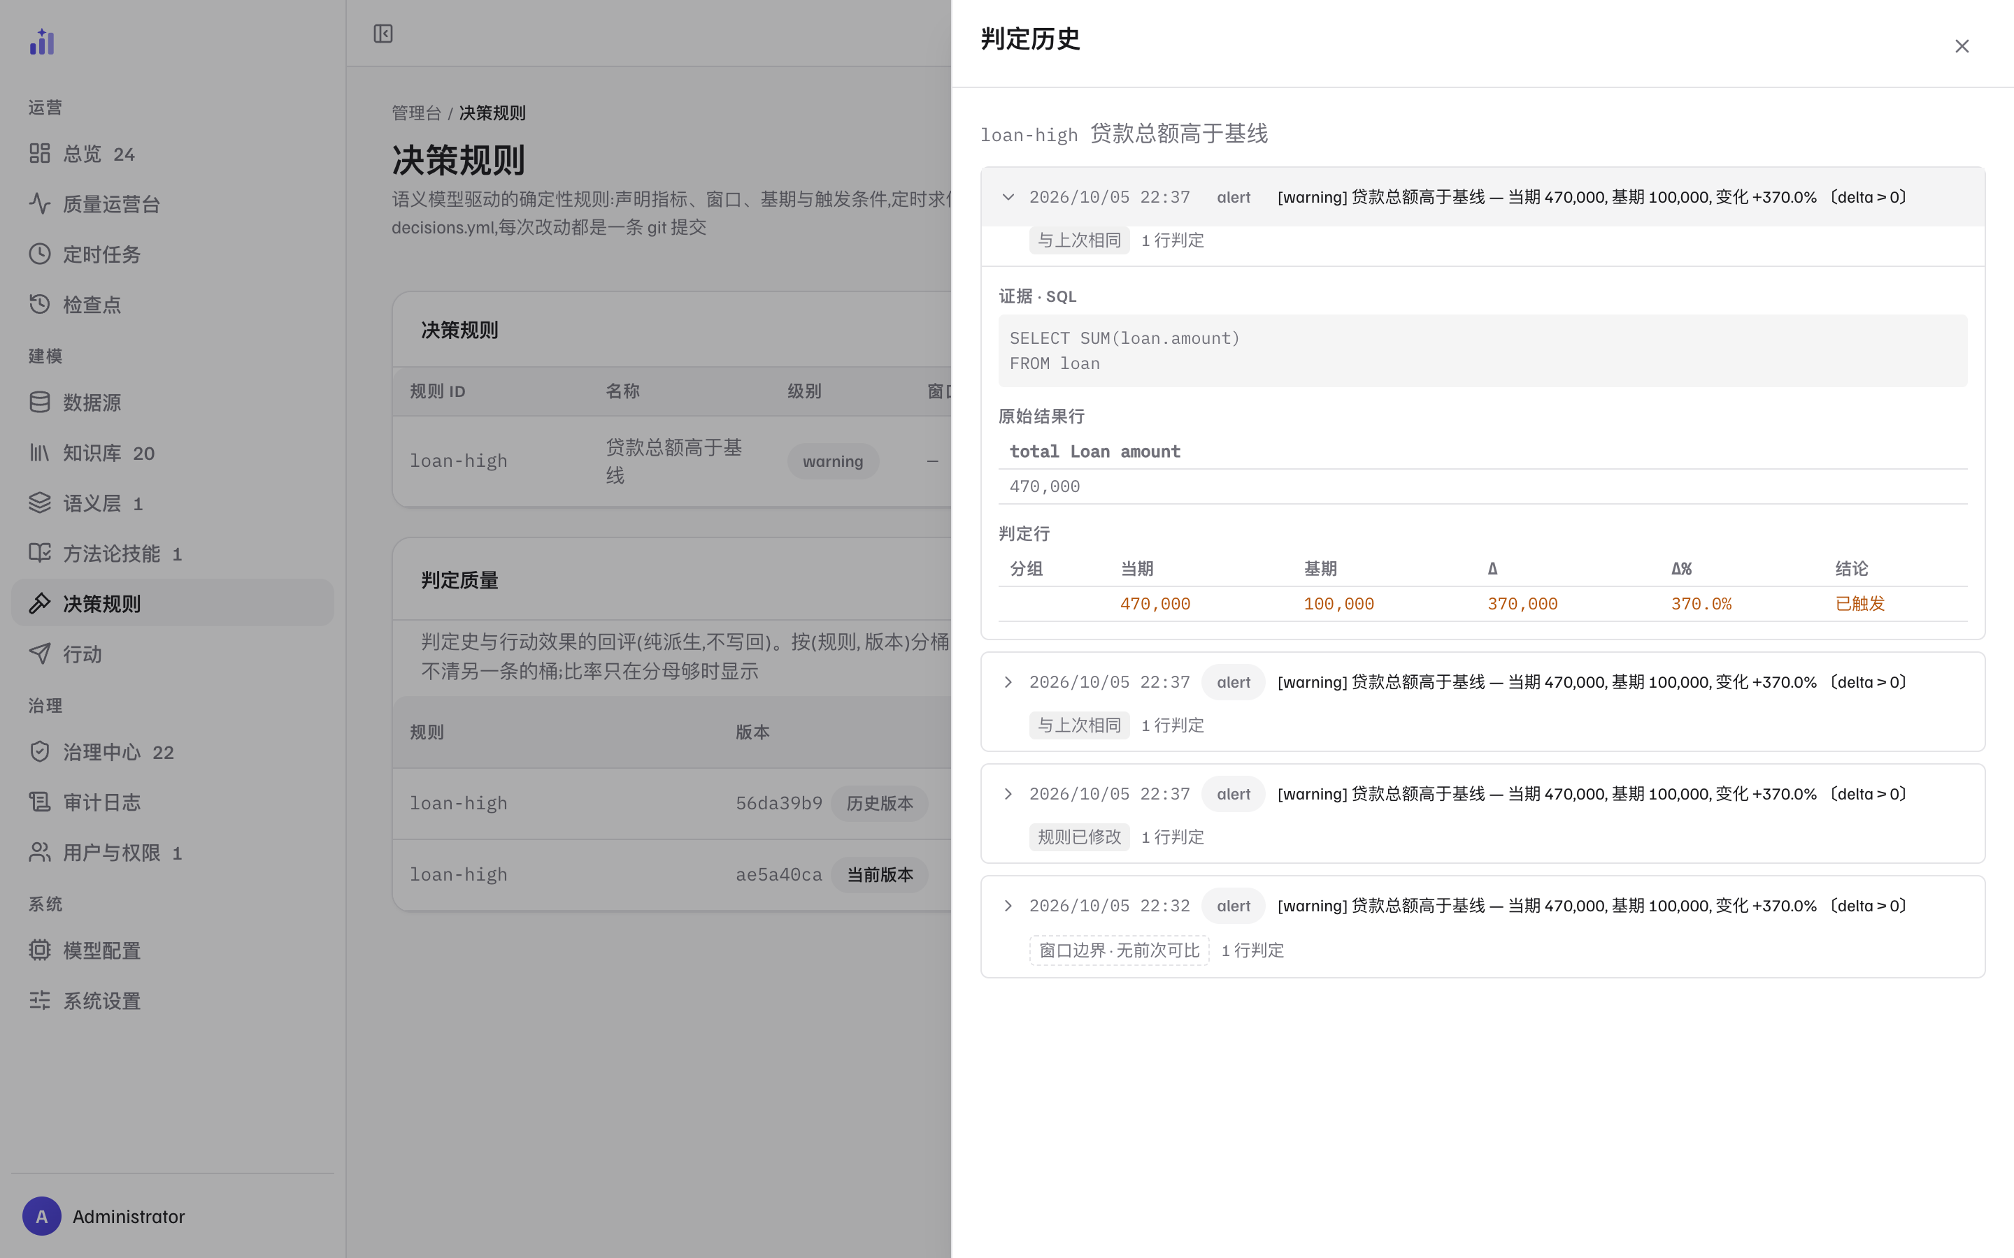Click 管理台 breadcrumb link
The height and width of the screenshot is (1258, 2014).
pyautogui.click(x=416, y=113)
